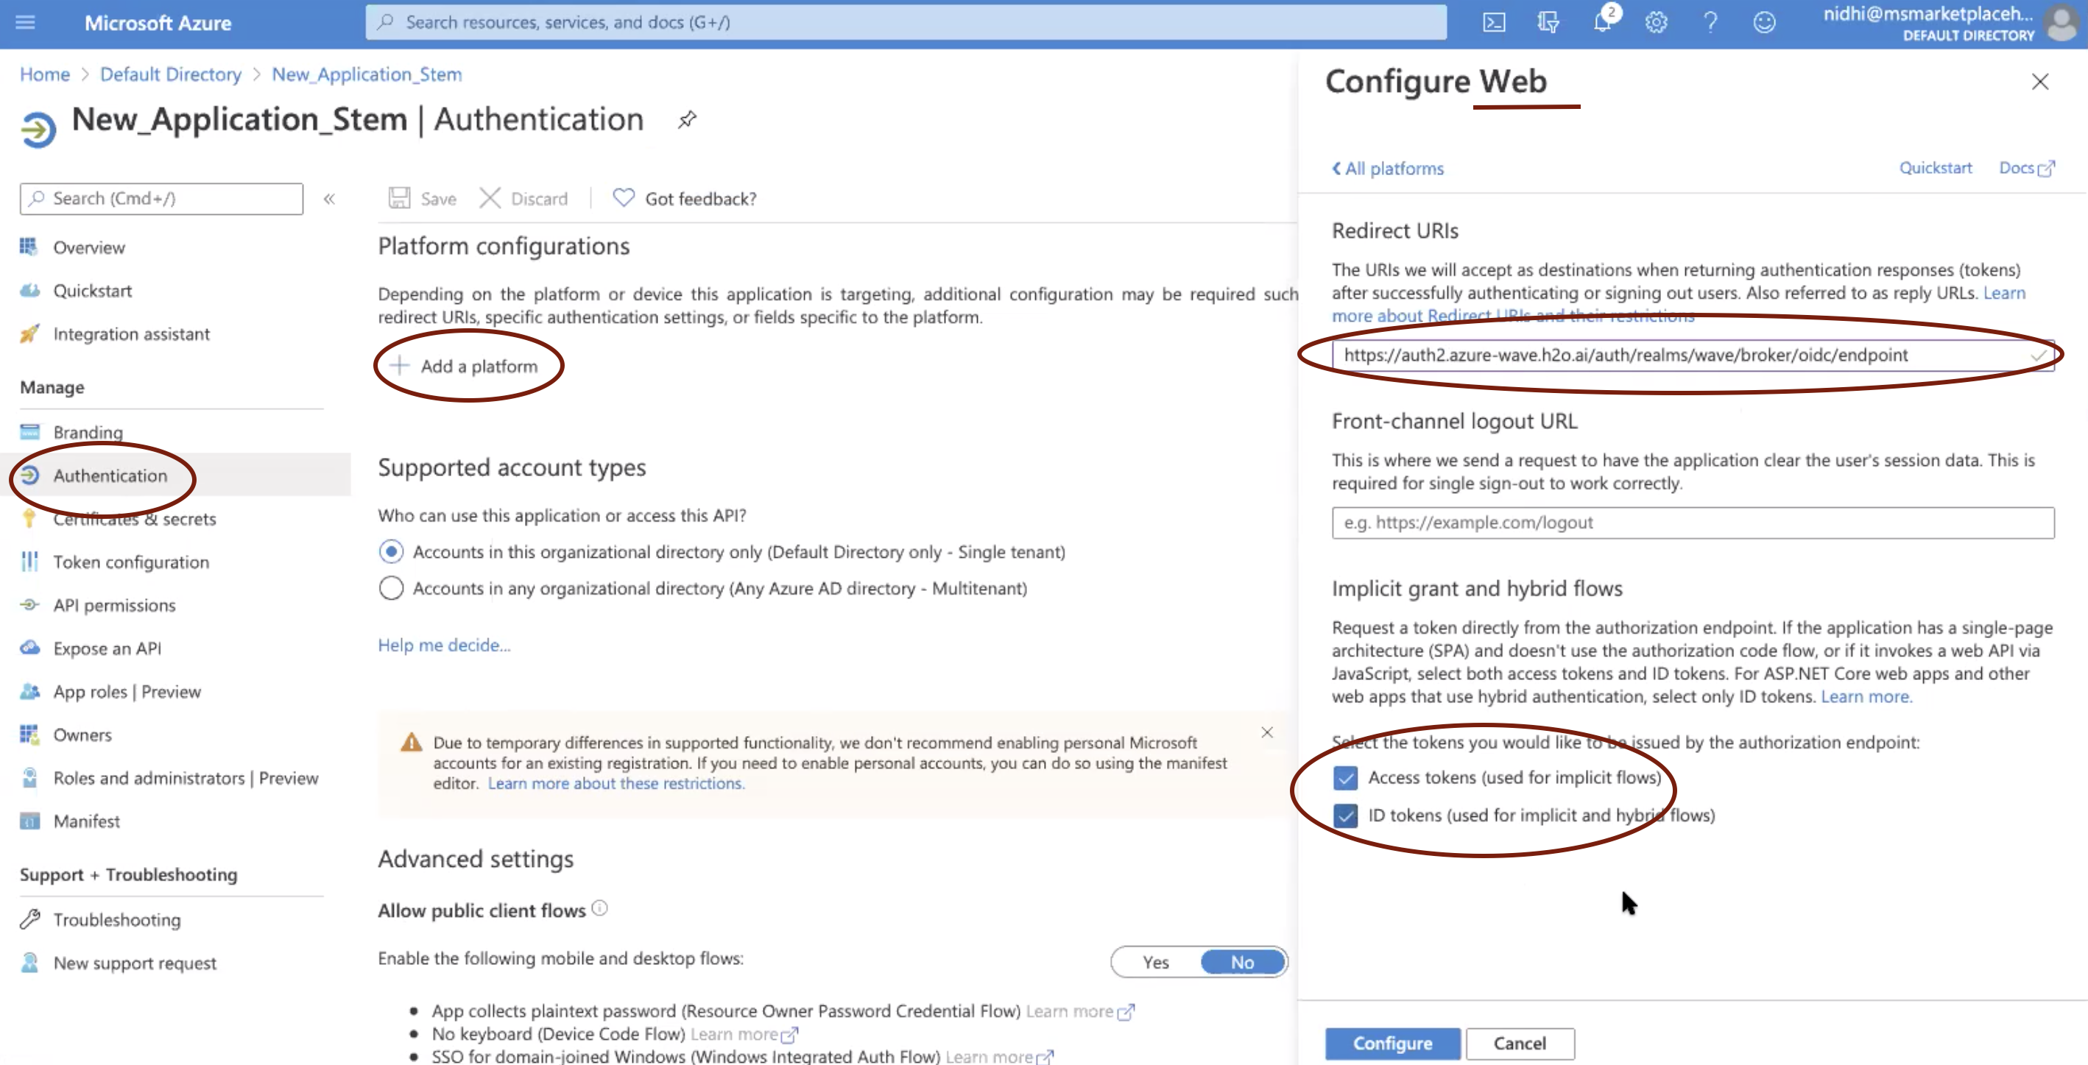This screenshot has width=2088, height=1065.
Task: Pin the Authentication blade with the pin icon
Action: click(686, 119)
